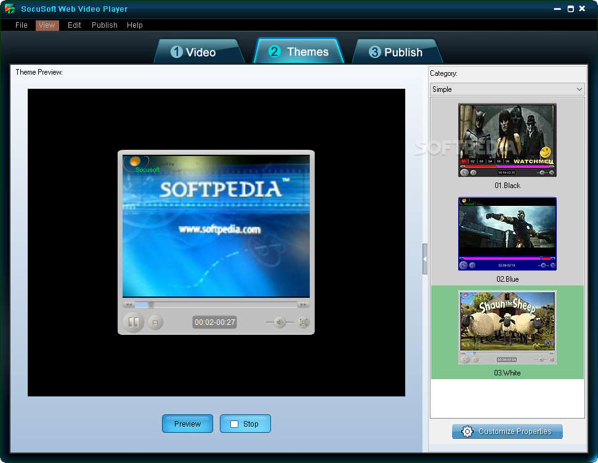Close the SocuSoft Web Video Player window
The height and width of the screenshot is (463, 598).
click(582, 9)
